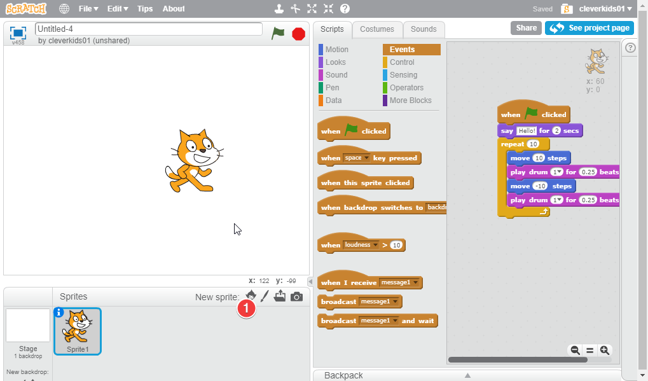Open first play drum block's dropdown

pos(556,172)
